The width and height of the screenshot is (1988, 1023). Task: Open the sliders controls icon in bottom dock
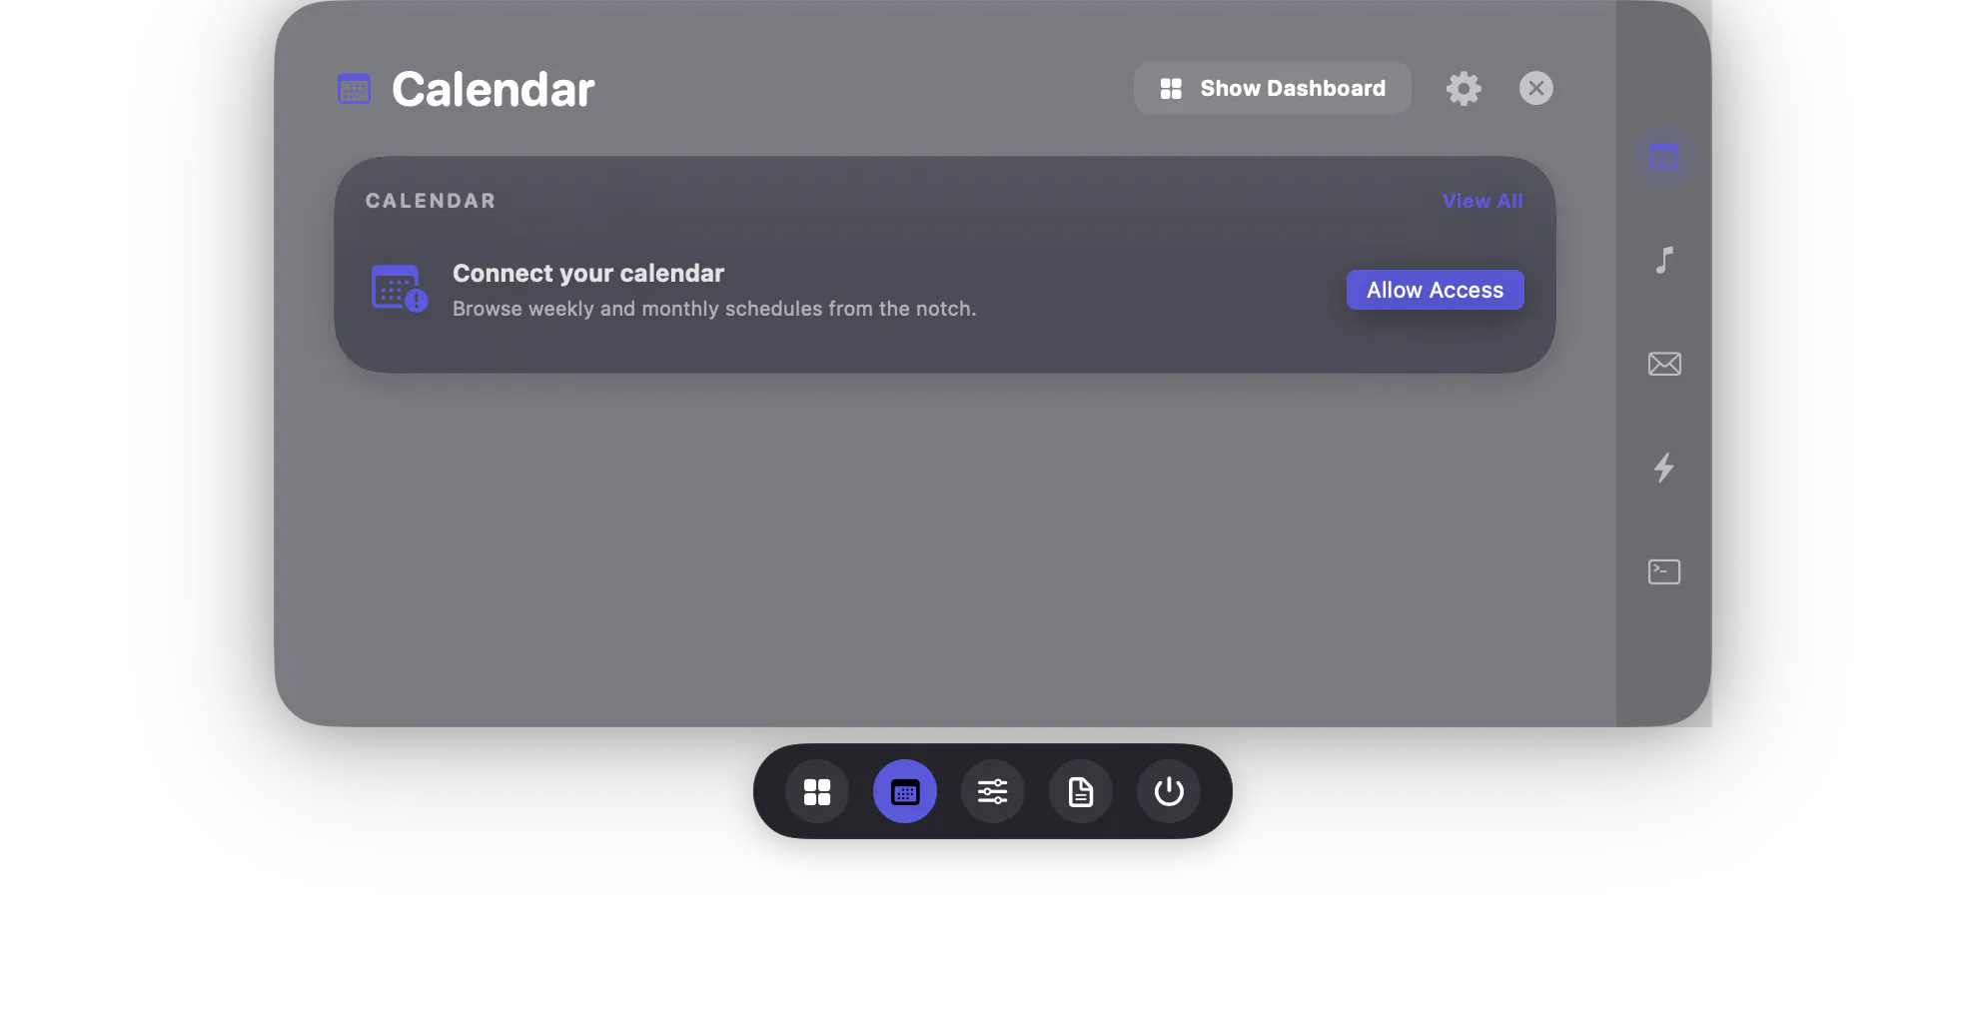(x=993, y=792)
